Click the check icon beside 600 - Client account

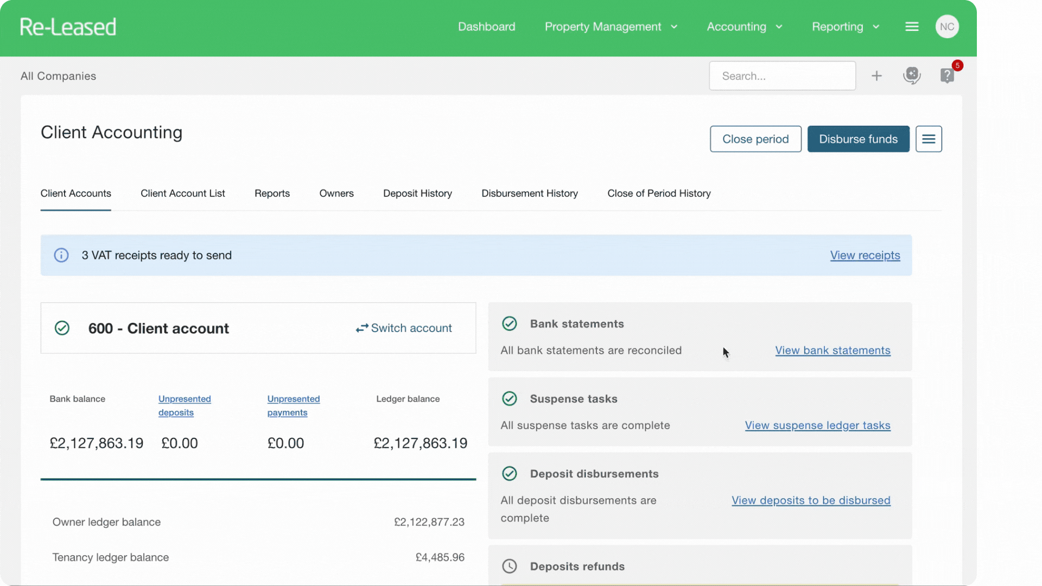pos(62,328)
